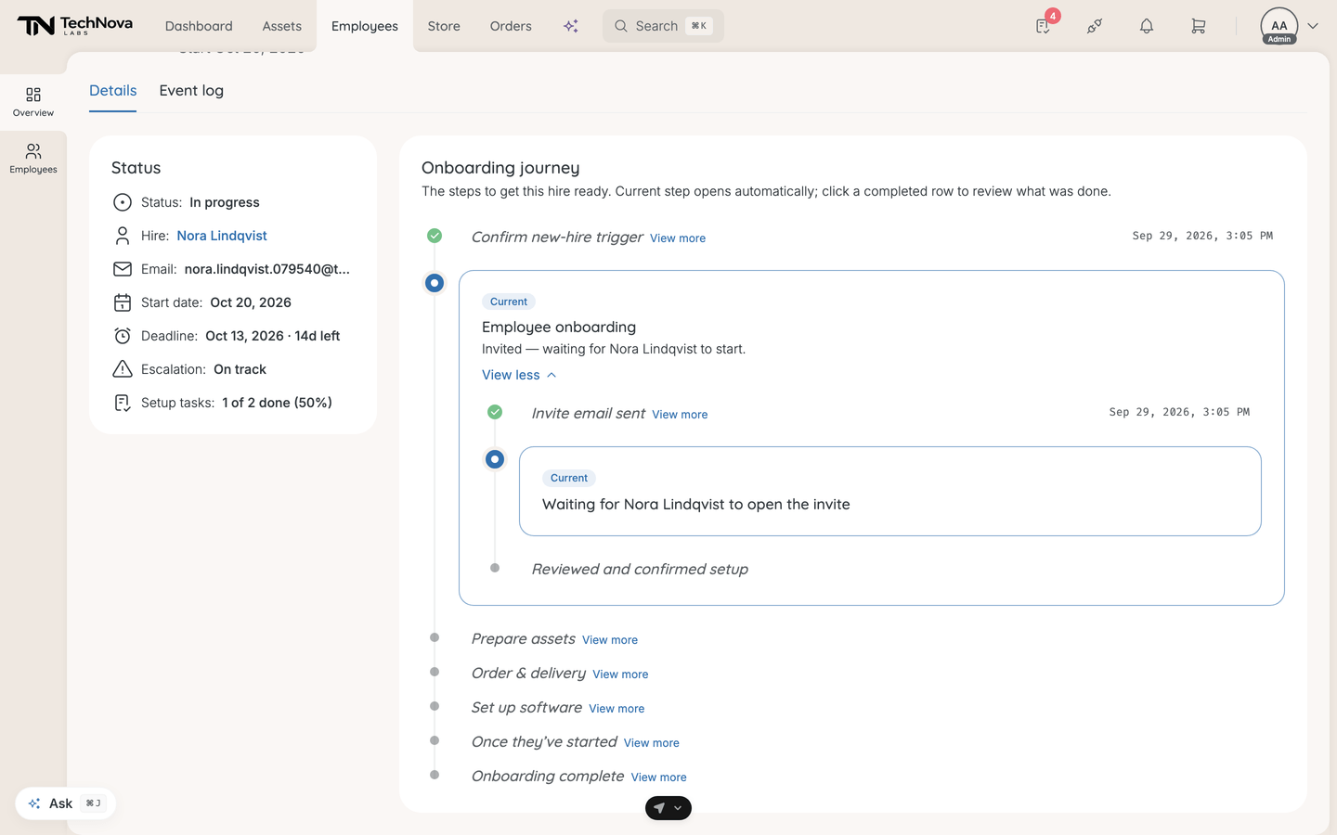Switch to the Details tab
The width and height of the screenshot is (1337, 835).
113,91
